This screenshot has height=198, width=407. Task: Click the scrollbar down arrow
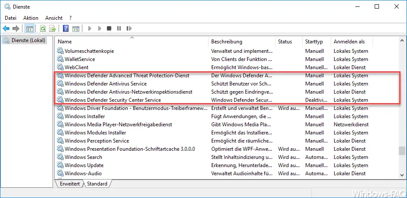402,175
